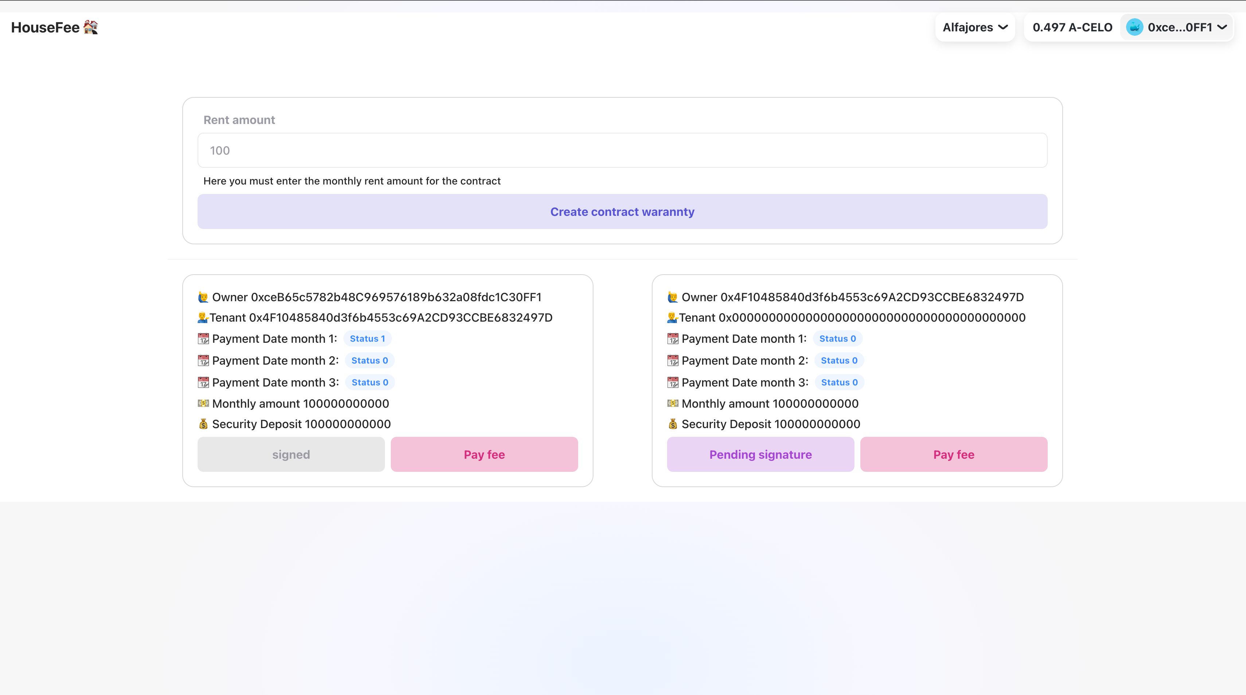This screenshot has width=1246, height=695.
Task: Click tenant emoji beside 0x000000 zero address
Action: point(672,318)
